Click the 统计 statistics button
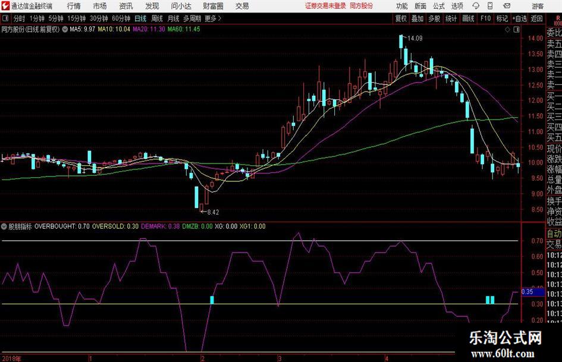The image size is (562, 362). [x=451, y=18]
